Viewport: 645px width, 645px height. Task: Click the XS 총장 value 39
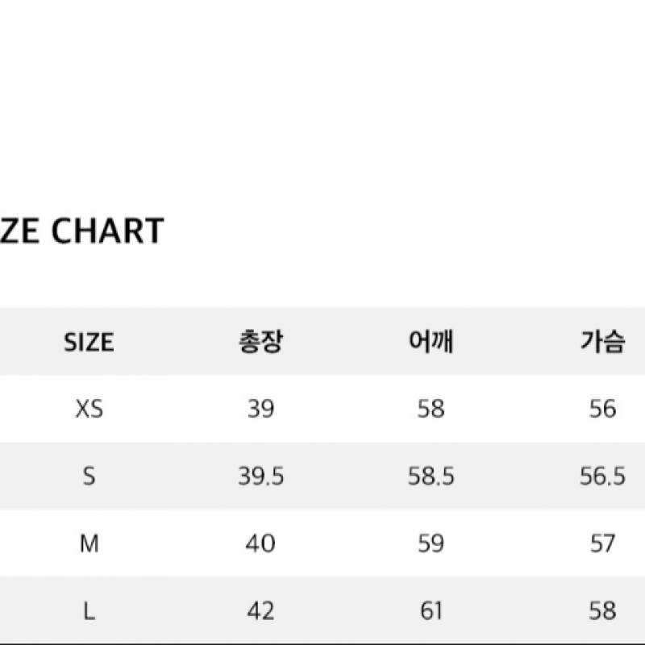point(260,409)
